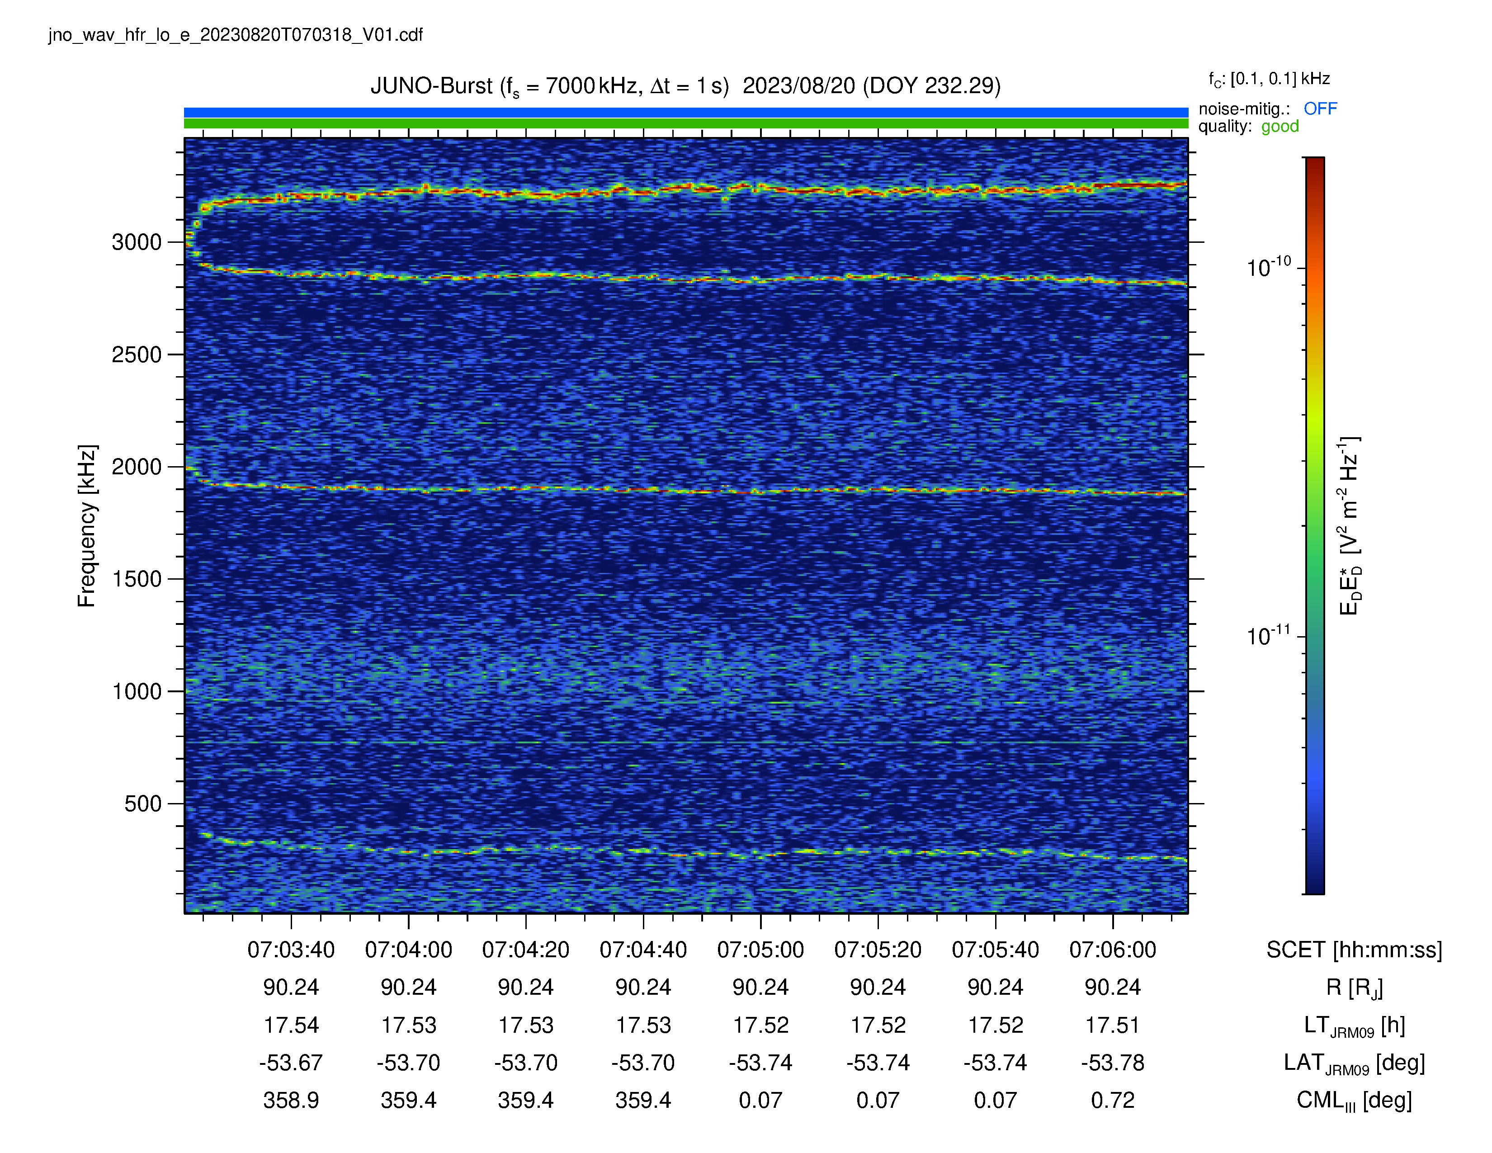Click the colorbar at the 10^-10 level
Image resolution: width=1492 pixels, height=1153 pixels.
pos(1314,268)
